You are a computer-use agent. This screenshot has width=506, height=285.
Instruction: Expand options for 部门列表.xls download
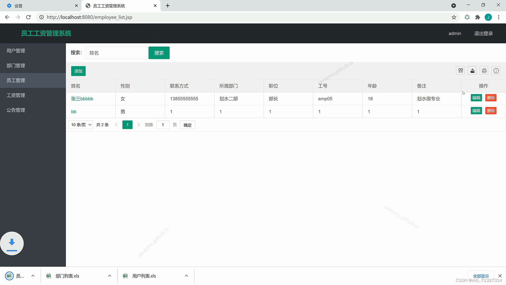pos(110,276)
